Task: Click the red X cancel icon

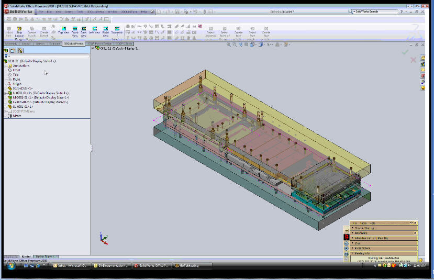Action: pyautogui.click(x=413, y=60)
